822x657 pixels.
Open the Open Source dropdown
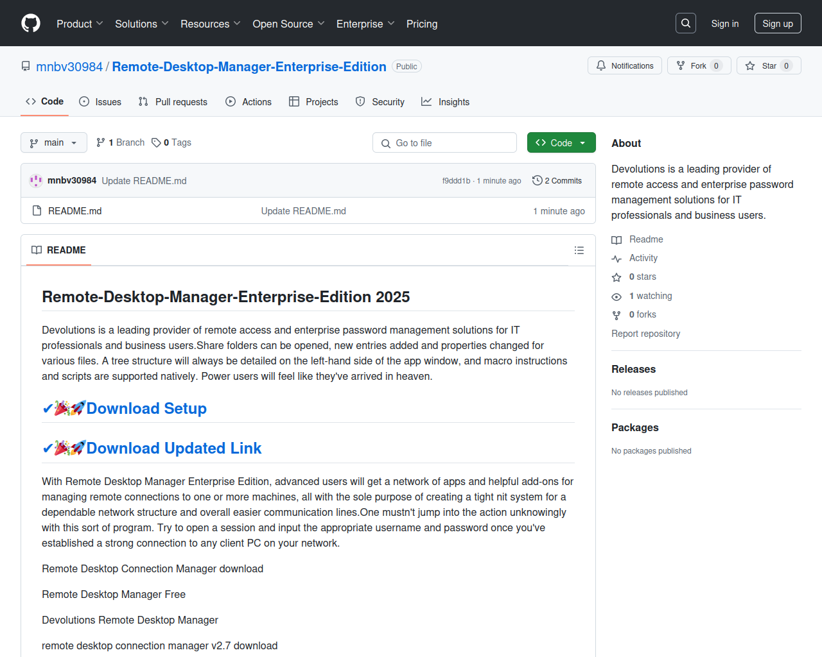[289, 24]
